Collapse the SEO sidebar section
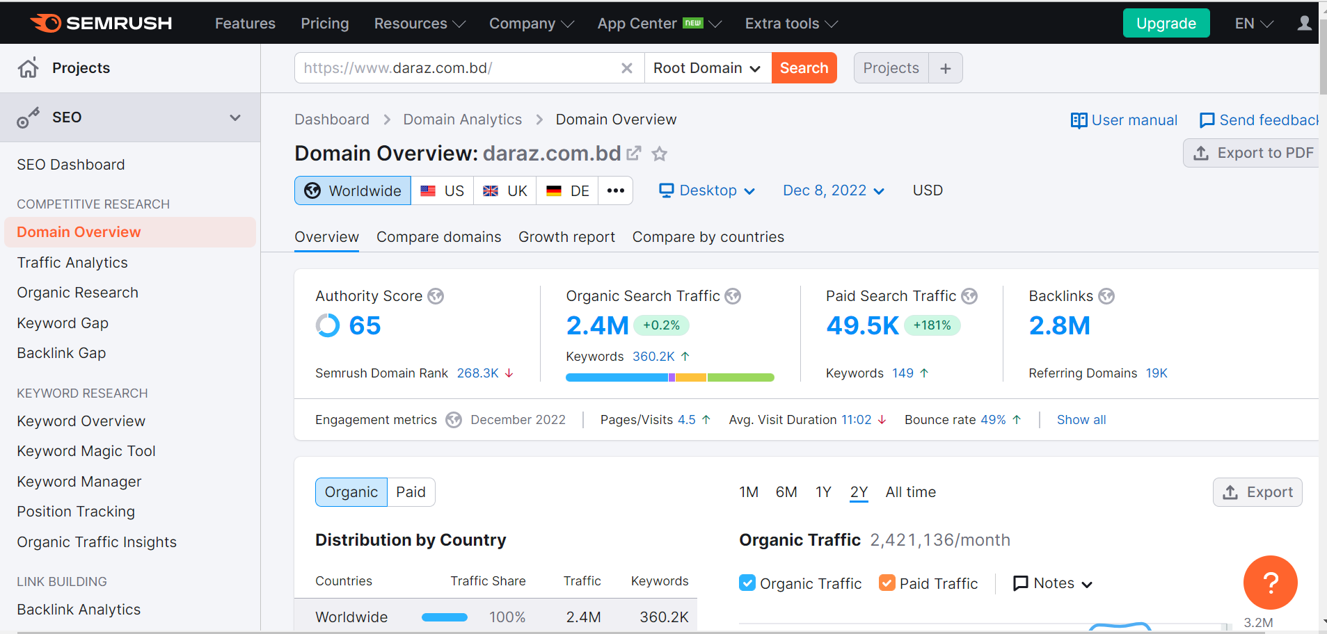The width and height of the screenshot is (1327, 634). tap(235, 117)
